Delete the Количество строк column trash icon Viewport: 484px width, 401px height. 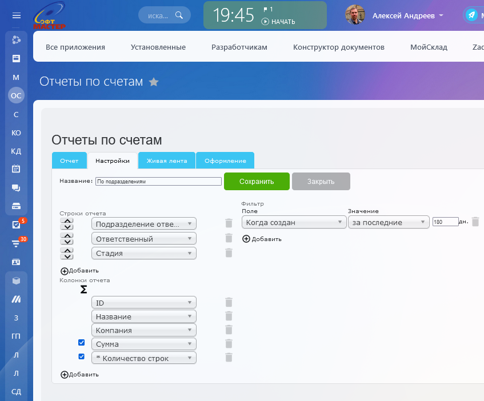click(229, 357)
